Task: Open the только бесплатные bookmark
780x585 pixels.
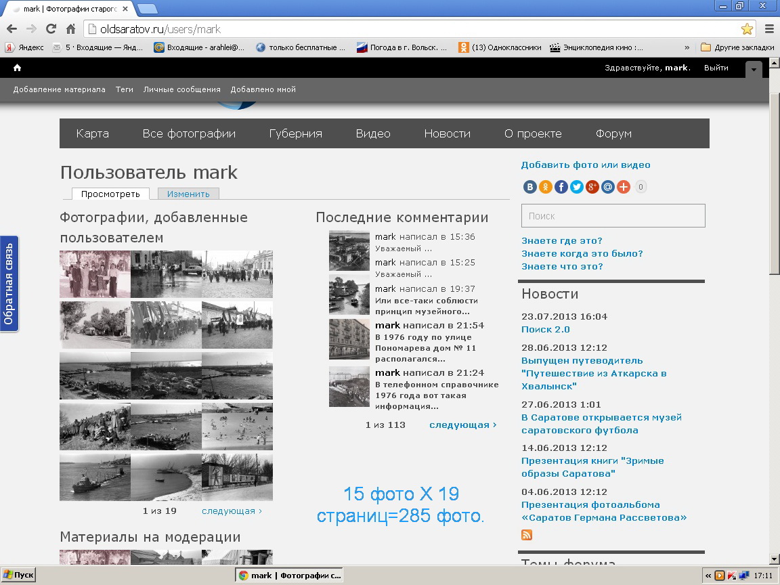Action: click(x=301, y=47)
